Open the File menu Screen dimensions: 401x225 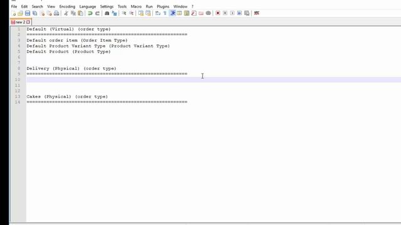(14, 6)
